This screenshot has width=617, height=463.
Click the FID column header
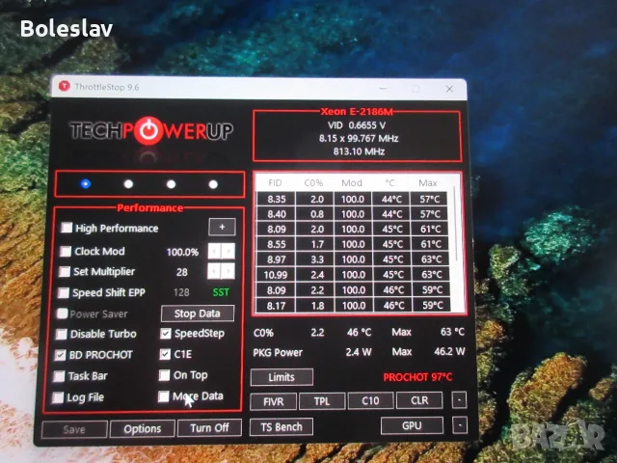[x=275, y=183]
